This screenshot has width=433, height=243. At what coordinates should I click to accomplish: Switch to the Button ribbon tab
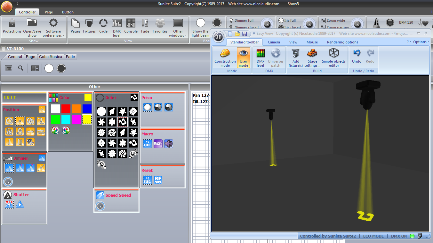coord(68,12)
